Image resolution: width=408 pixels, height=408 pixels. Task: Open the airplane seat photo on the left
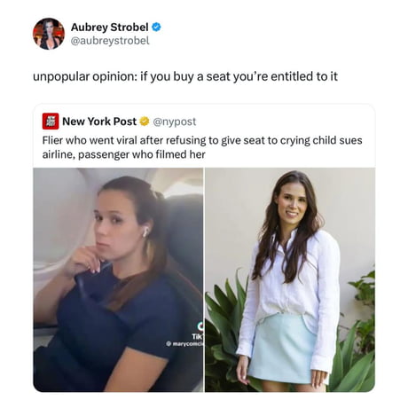pyautogui.click(x=118, y=279)
